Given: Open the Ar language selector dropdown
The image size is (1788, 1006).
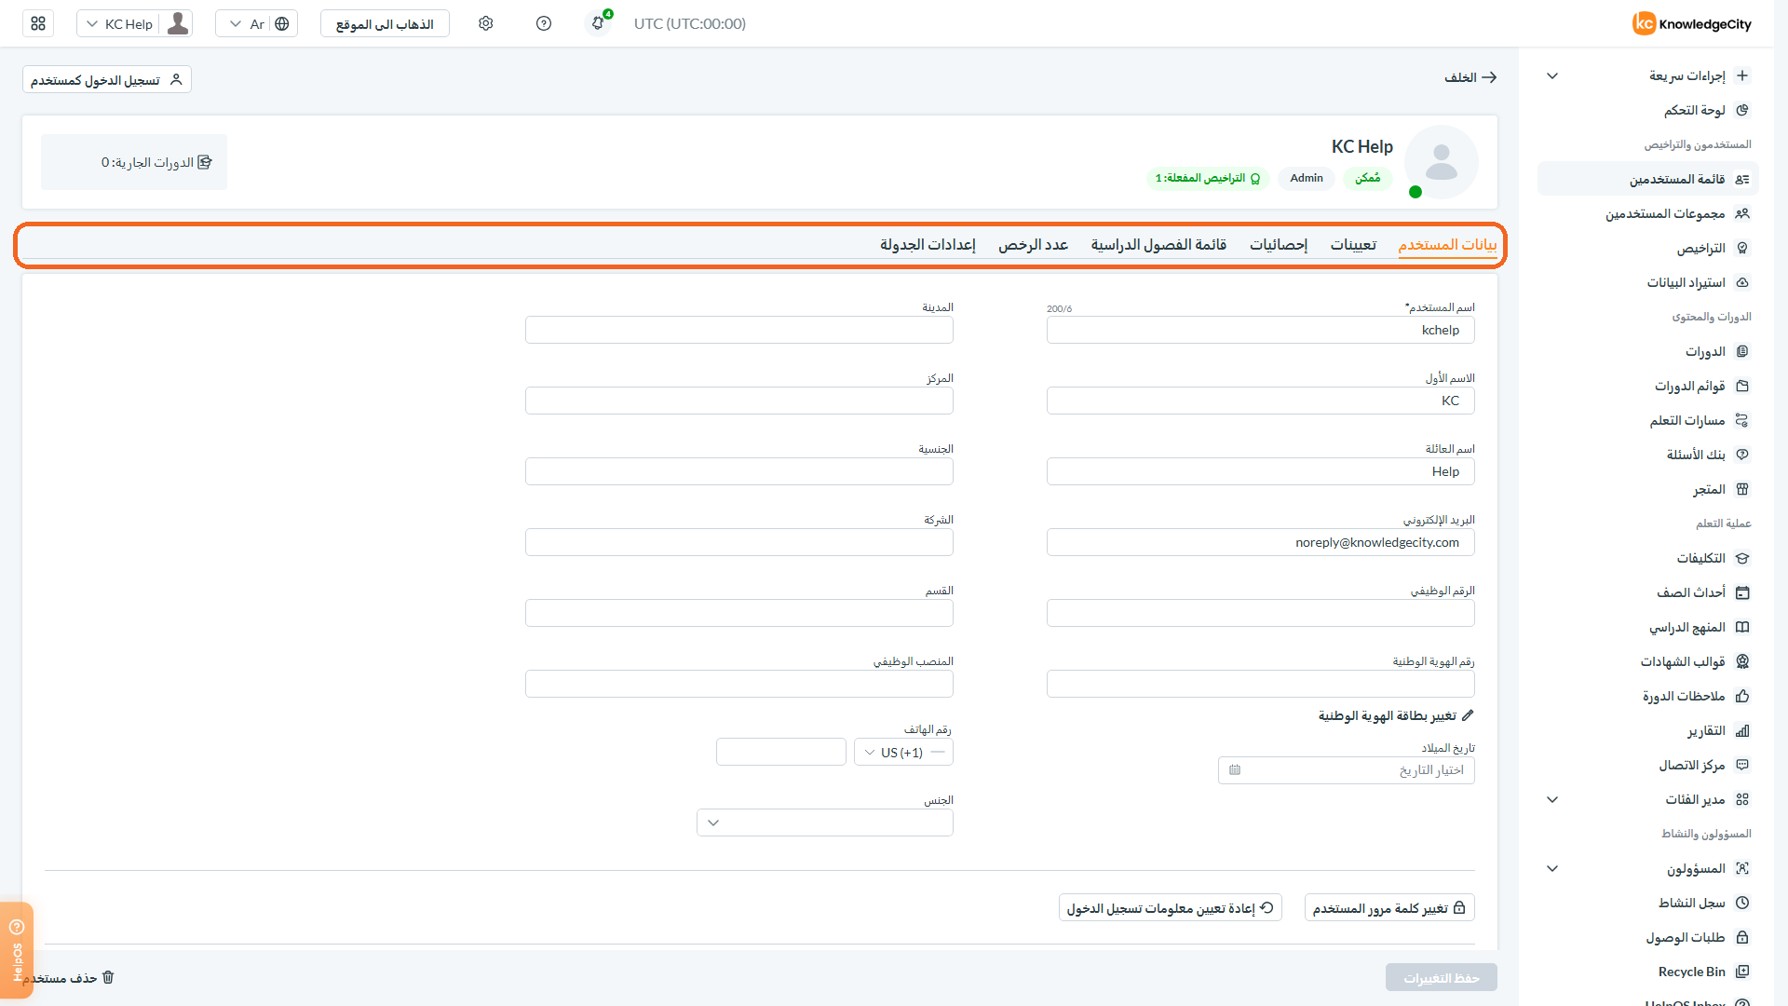Looking at the screenshot, I should [256, 23].
